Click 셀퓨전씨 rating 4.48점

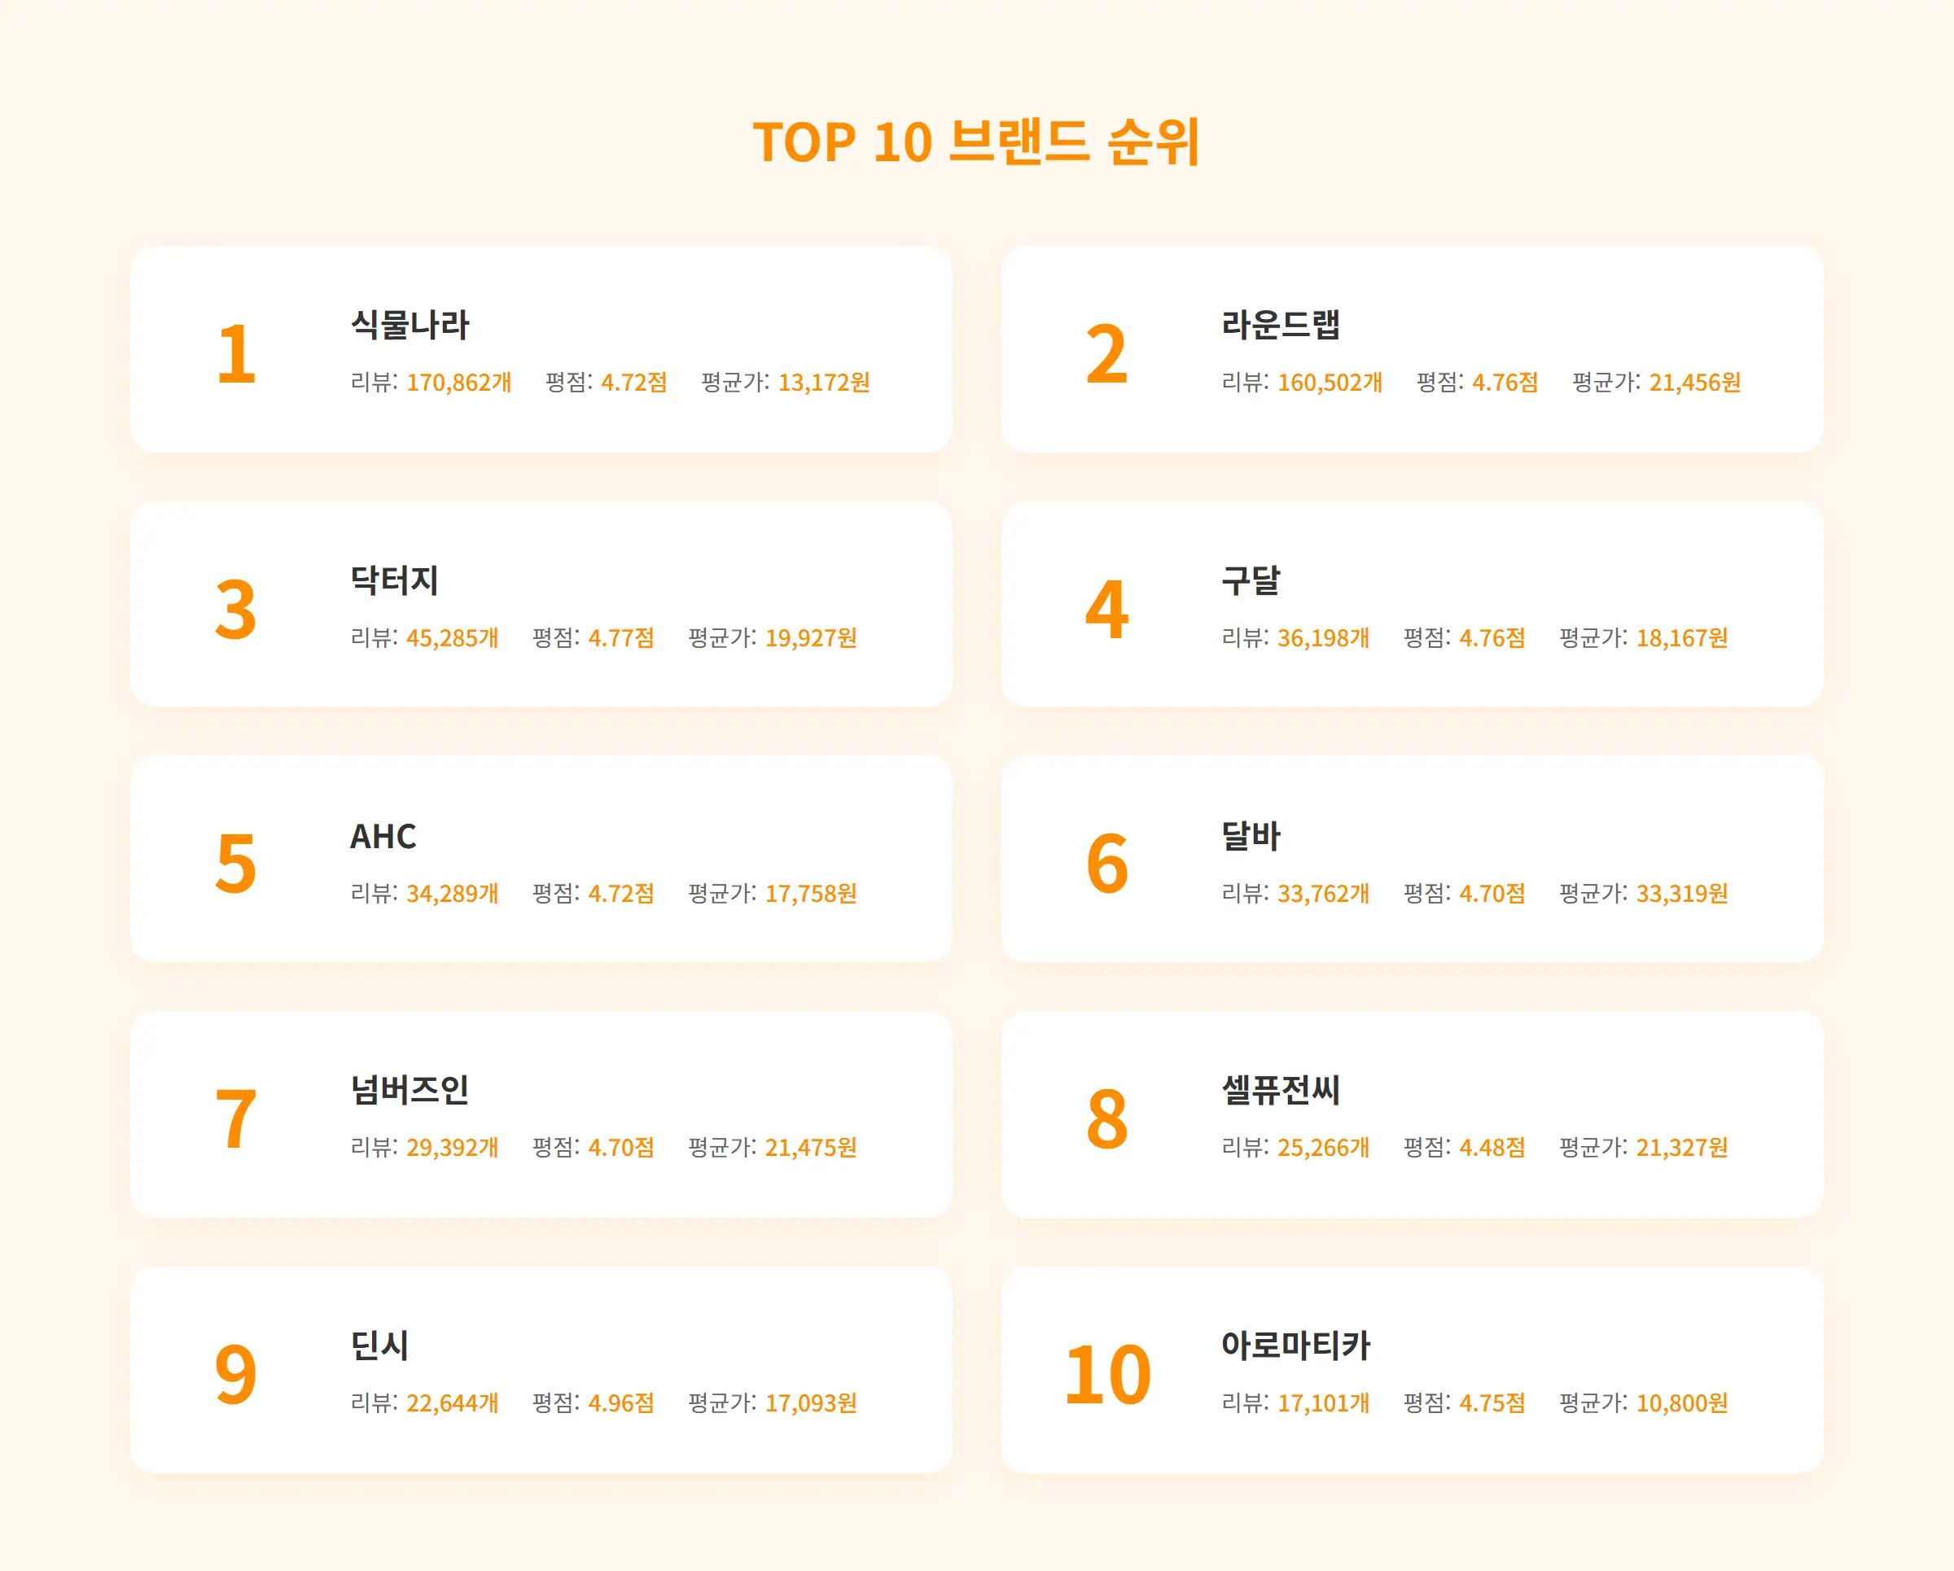(1492, 1147)
